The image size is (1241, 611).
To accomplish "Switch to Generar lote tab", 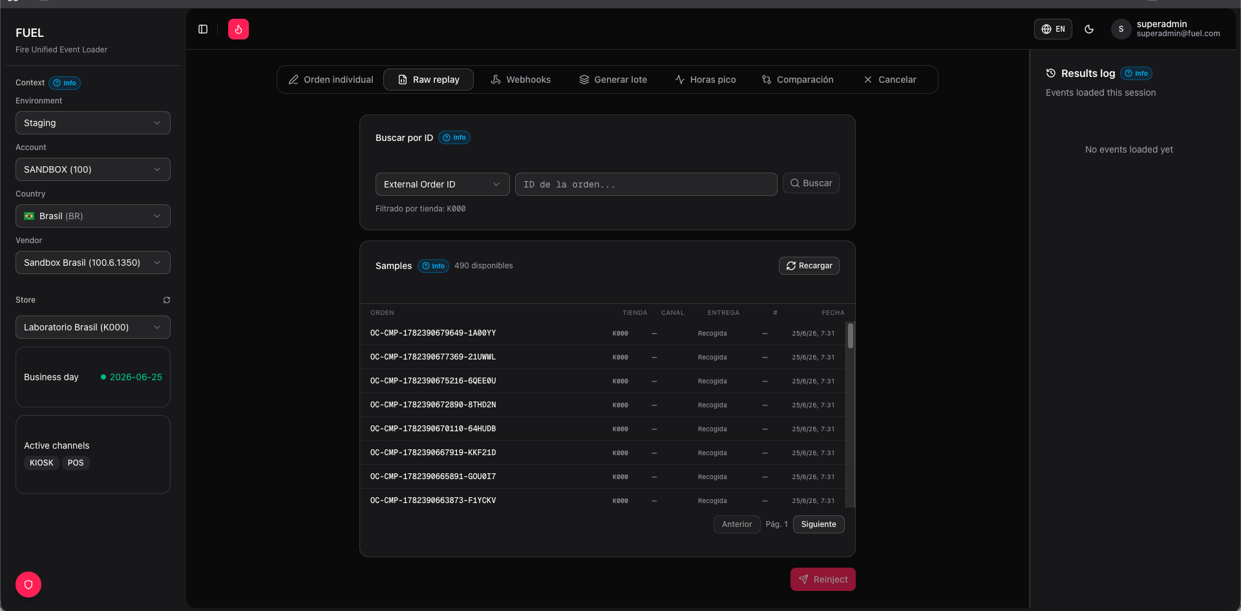I will pos(613,80).
